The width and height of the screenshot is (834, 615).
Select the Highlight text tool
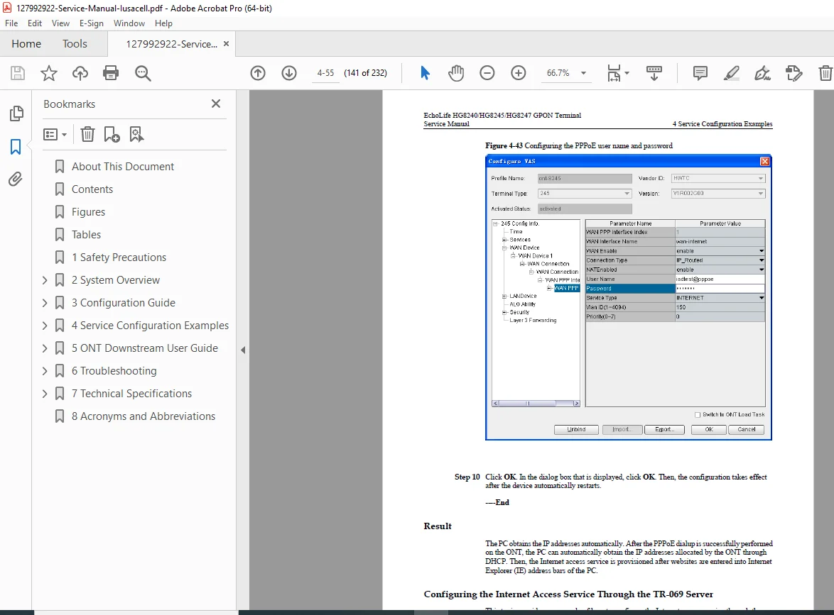tap(731, 73)
